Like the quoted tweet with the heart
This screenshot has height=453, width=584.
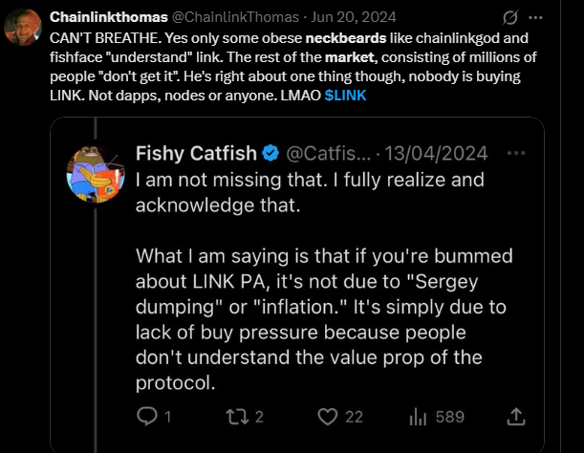pos(328,417)
